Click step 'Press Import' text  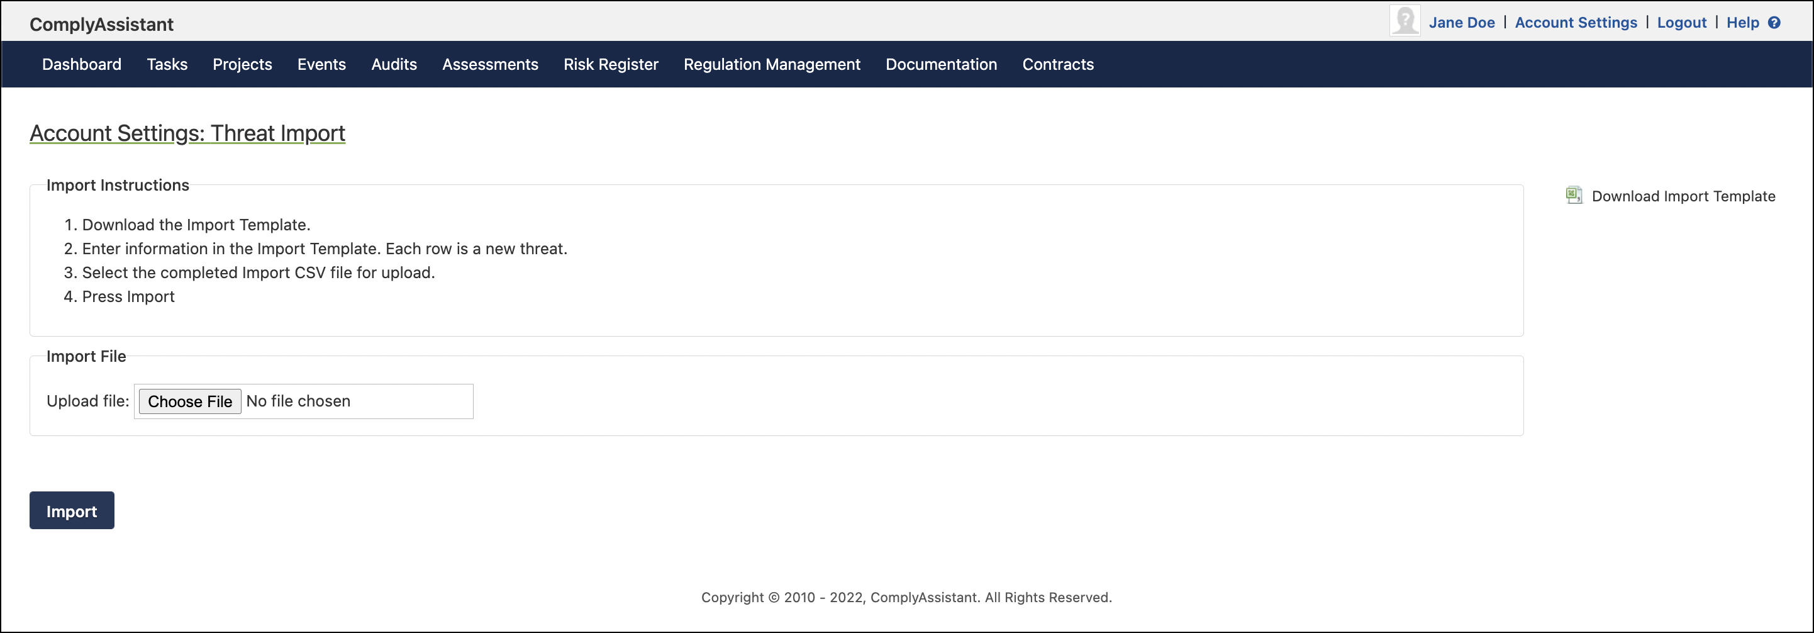point(128,296)
